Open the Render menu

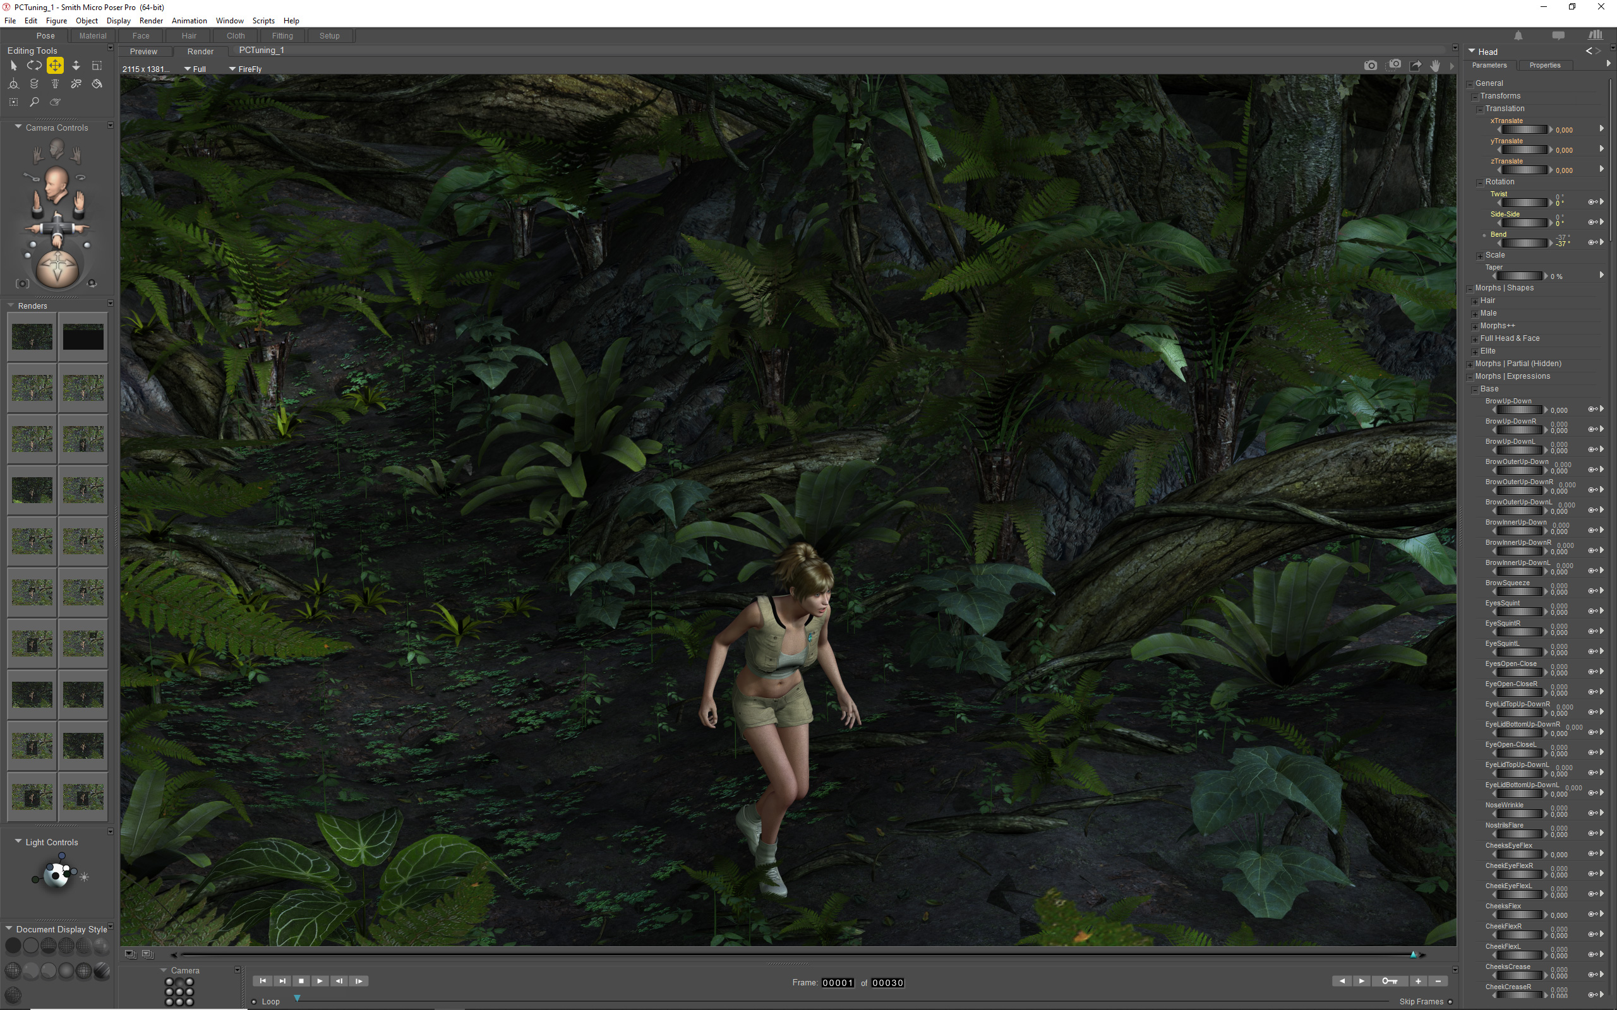pyautogui.click(x=151, y=21)
